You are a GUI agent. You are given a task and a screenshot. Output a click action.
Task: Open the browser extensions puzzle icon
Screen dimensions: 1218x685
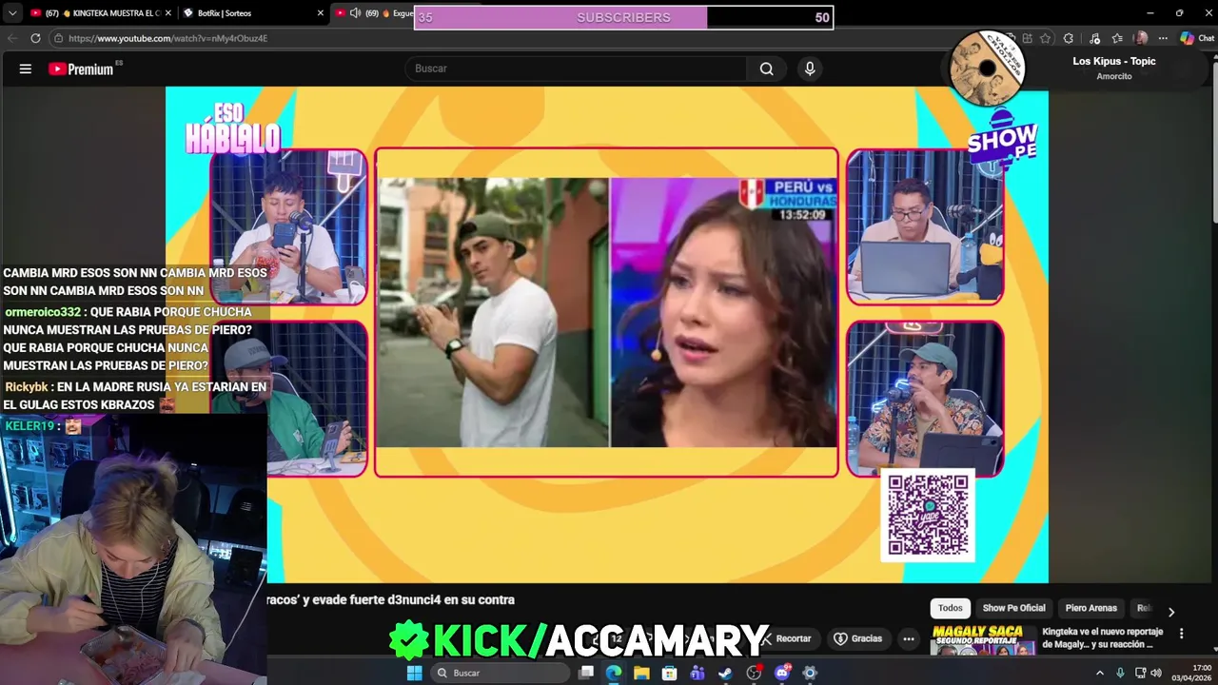pos(1069,38)
